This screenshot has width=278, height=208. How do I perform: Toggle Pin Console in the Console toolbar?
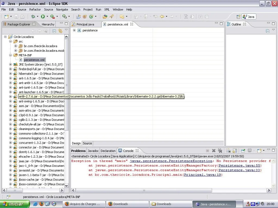point(243,151)
